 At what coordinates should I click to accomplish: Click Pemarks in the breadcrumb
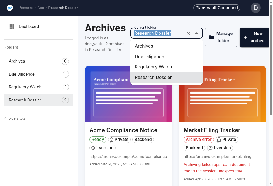[26, 8]
